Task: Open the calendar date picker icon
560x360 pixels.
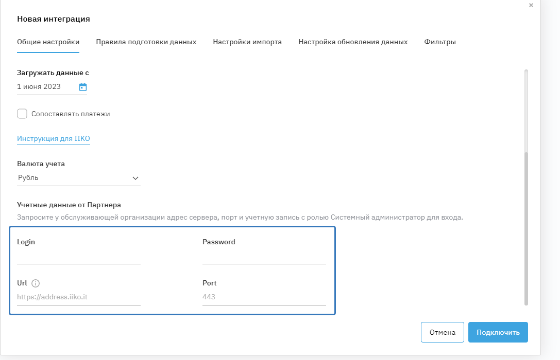Action: click(x=83, y=87)
